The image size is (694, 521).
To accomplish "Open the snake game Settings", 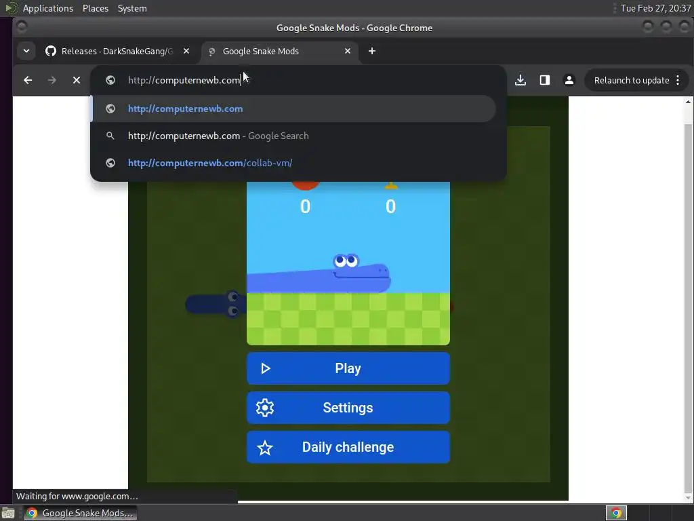I will pyautogui.click(x=348, y=408).
